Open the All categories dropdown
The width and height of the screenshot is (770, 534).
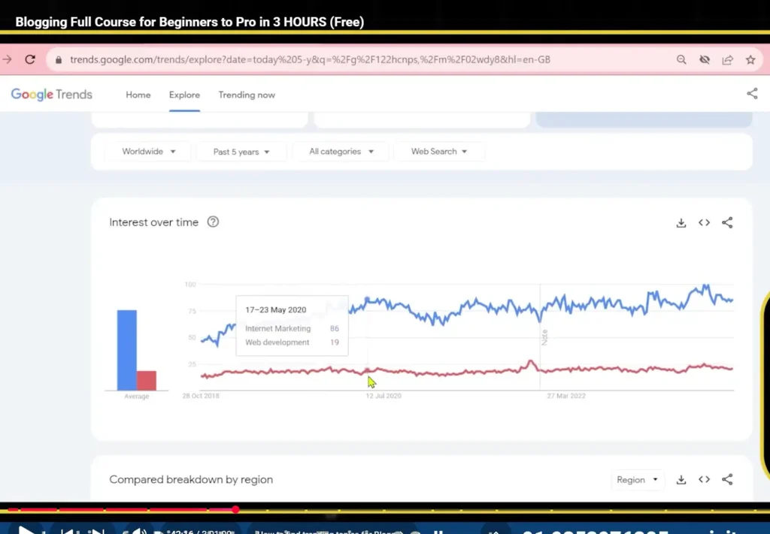click(341, 152)
